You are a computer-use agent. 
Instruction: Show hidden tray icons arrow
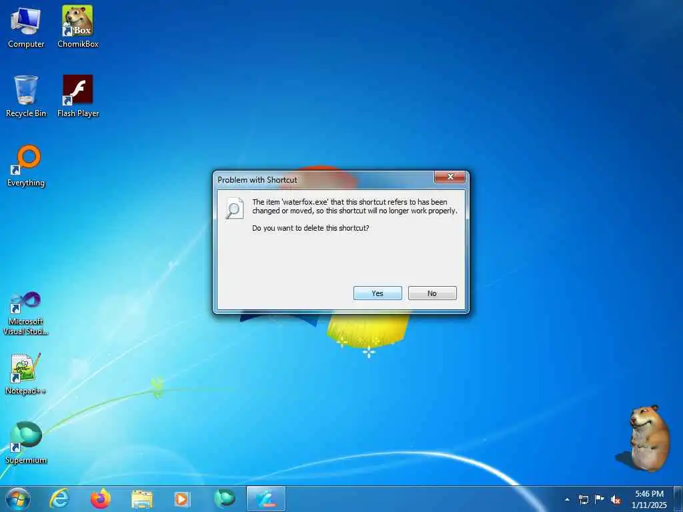click(567, 499)
